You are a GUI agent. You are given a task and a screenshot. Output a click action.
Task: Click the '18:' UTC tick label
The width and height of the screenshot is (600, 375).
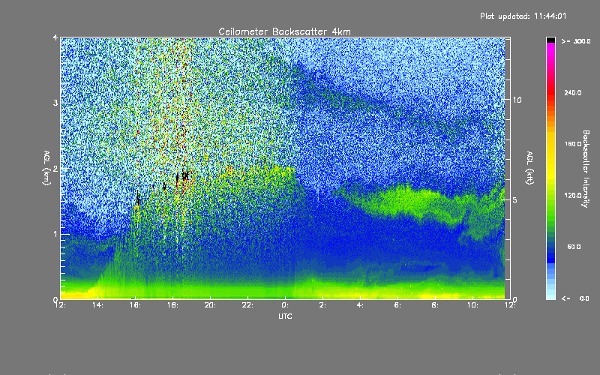click(172, 305)
